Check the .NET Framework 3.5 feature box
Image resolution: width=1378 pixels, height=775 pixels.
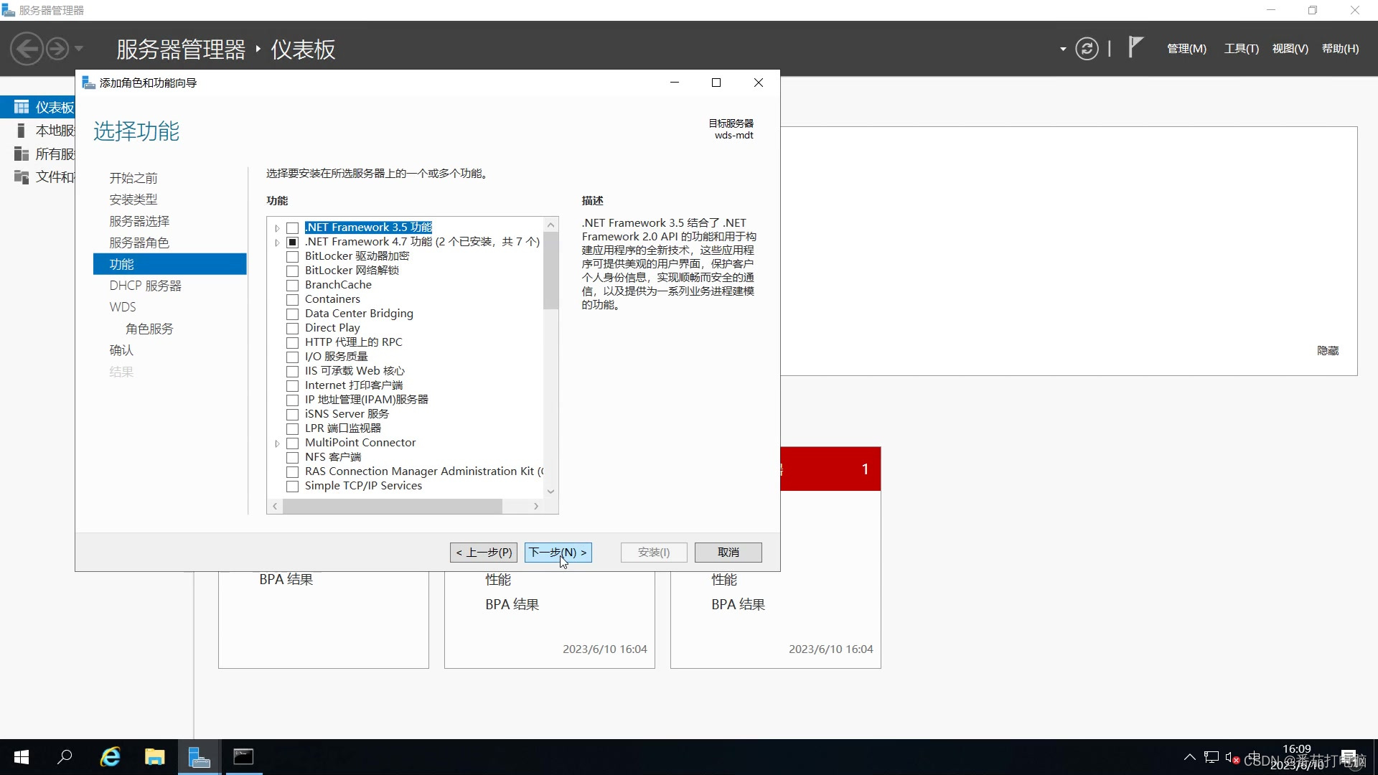tap(292, 228)
